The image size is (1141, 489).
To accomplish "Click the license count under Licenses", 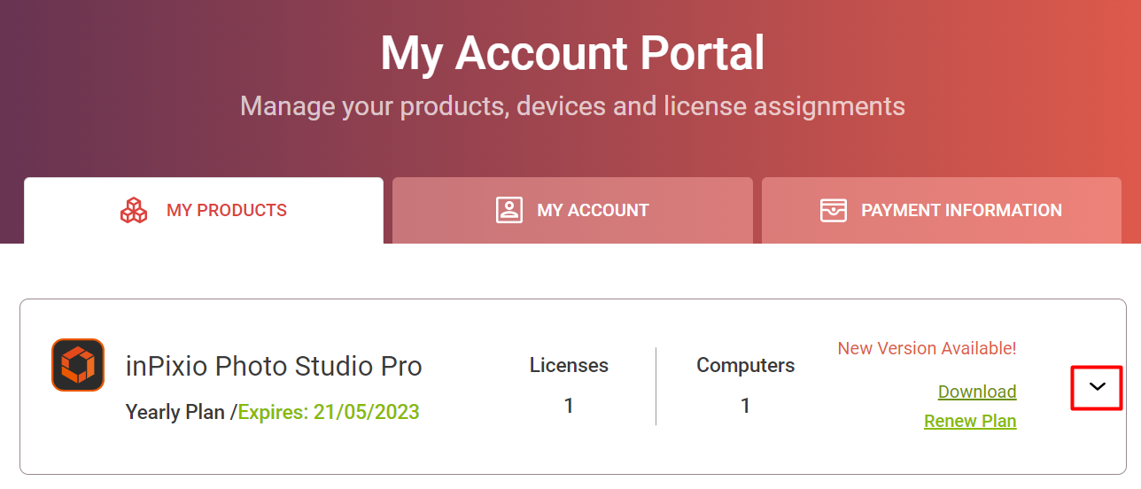I will tap(569, 406).
